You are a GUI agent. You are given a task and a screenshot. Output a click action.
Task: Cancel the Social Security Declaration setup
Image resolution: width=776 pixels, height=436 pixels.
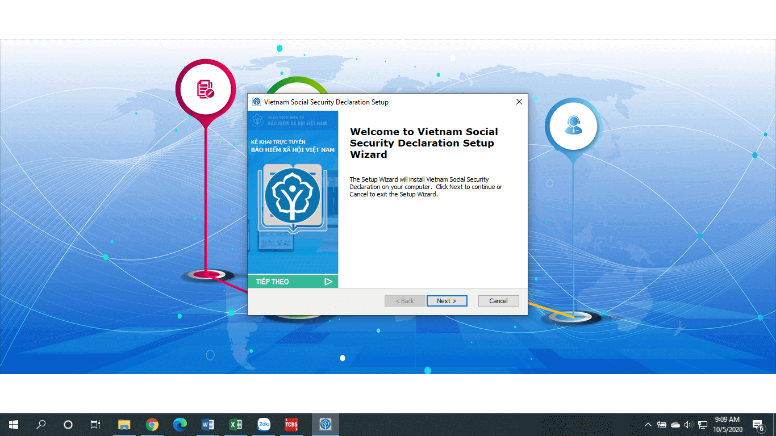pos(498,301)
